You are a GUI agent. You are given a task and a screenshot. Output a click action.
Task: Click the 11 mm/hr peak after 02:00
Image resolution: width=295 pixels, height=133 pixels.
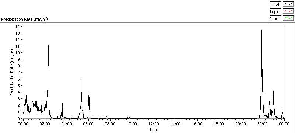pyautogui.click(x=49, y=45)
